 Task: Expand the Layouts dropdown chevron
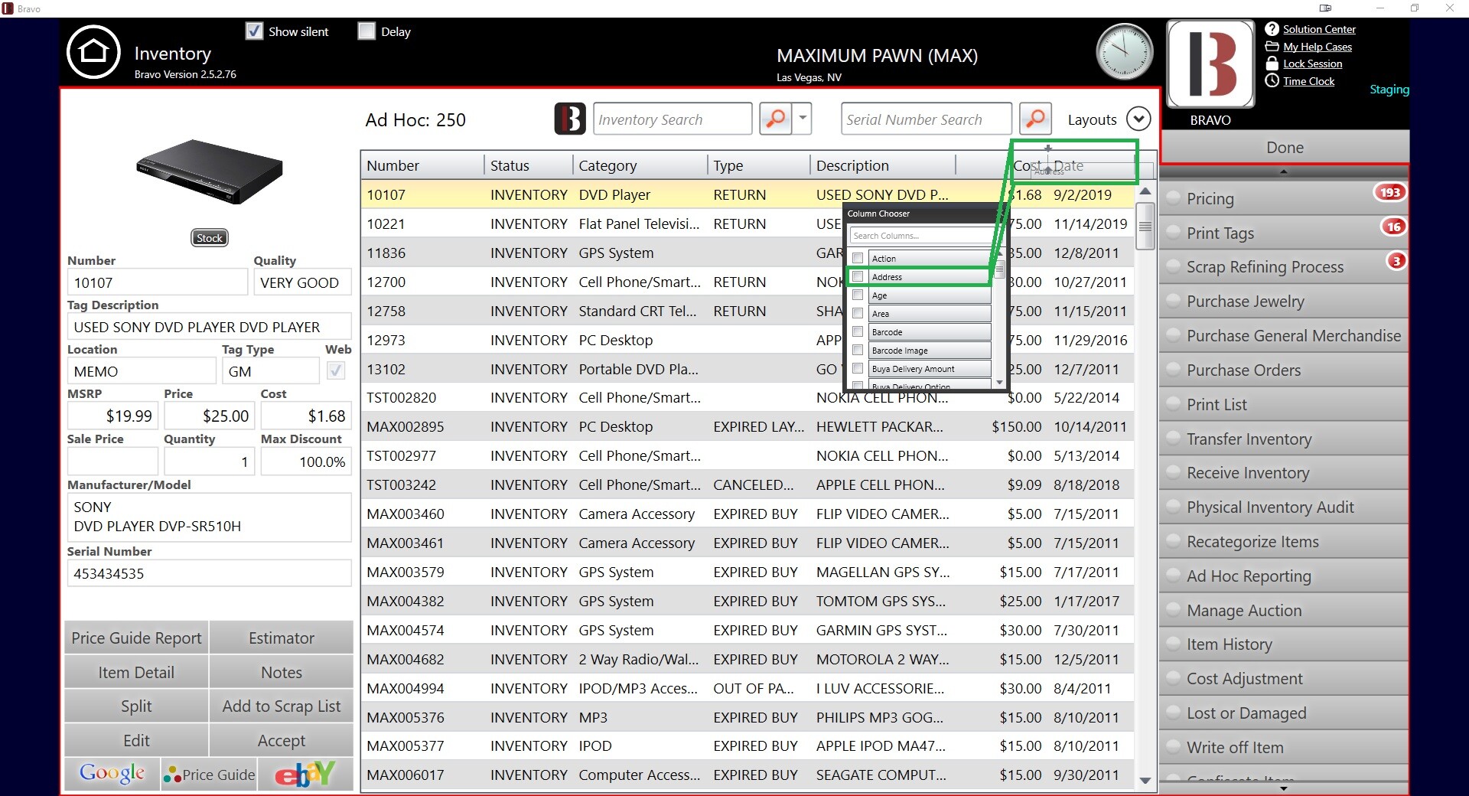point(1138,119)
